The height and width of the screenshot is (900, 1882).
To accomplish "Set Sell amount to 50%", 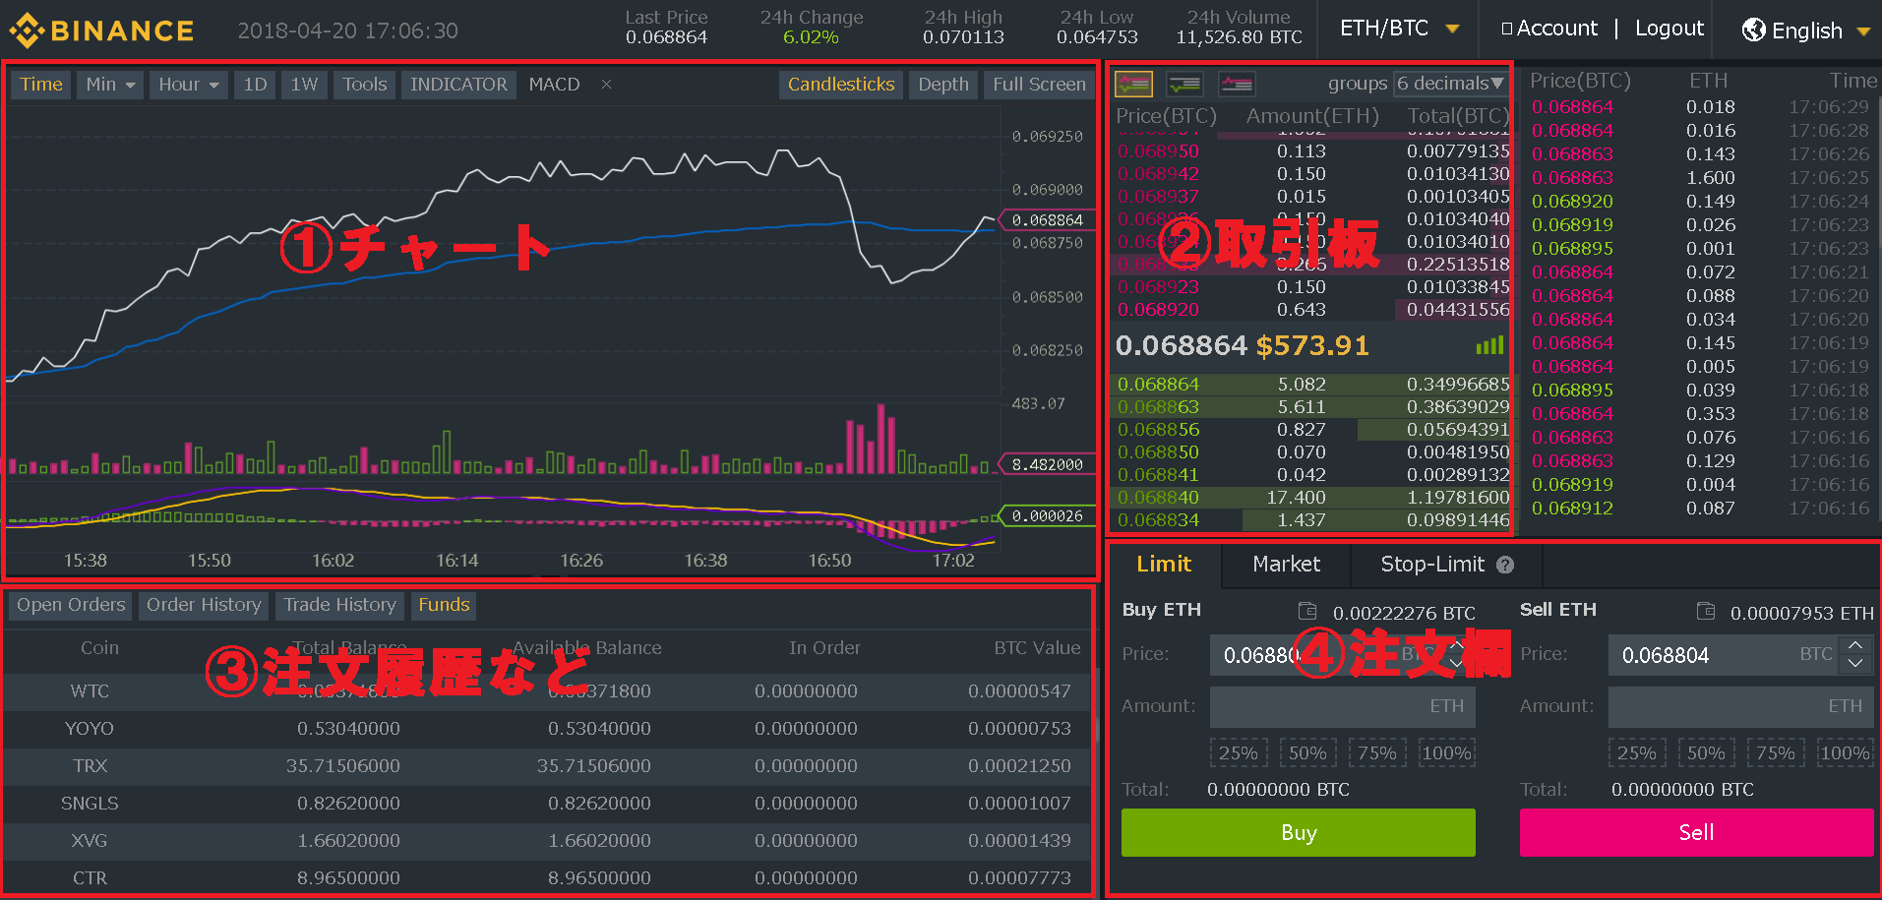I will [x=1706, y=753].
